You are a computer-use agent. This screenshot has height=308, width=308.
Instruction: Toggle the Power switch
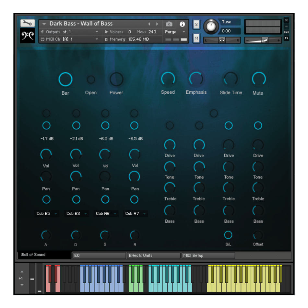pos(116,79)
